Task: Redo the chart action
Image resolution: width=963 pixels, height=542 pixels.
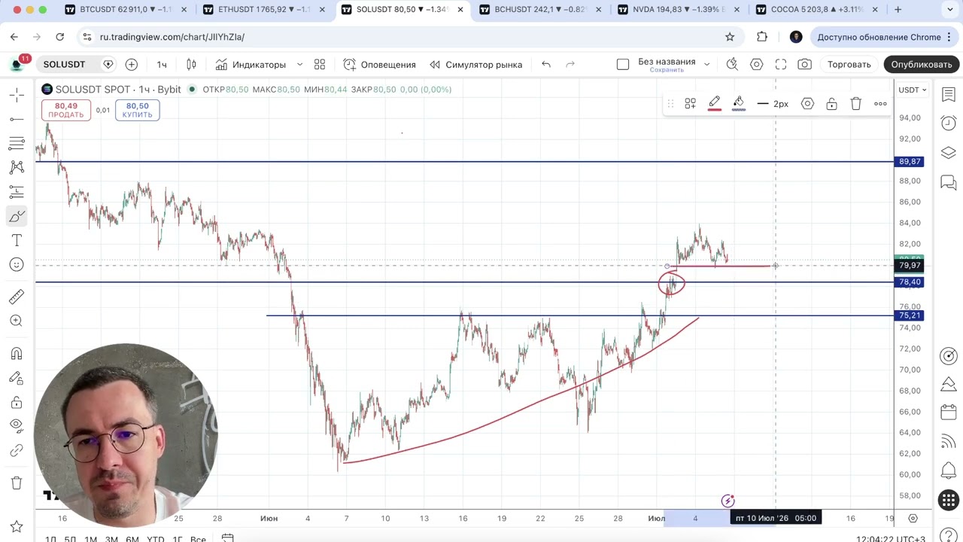Action: [570, 64]
